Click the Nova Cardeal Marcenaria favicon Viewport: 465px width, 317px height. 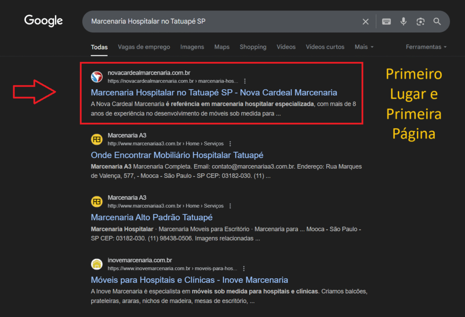(97, 77)
